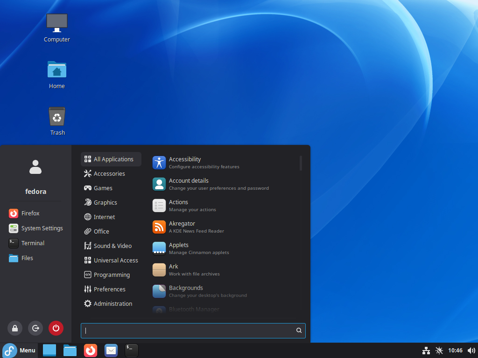Open terminal from the taskbar
The image size is (478, 358).
(x=132, y=351)
